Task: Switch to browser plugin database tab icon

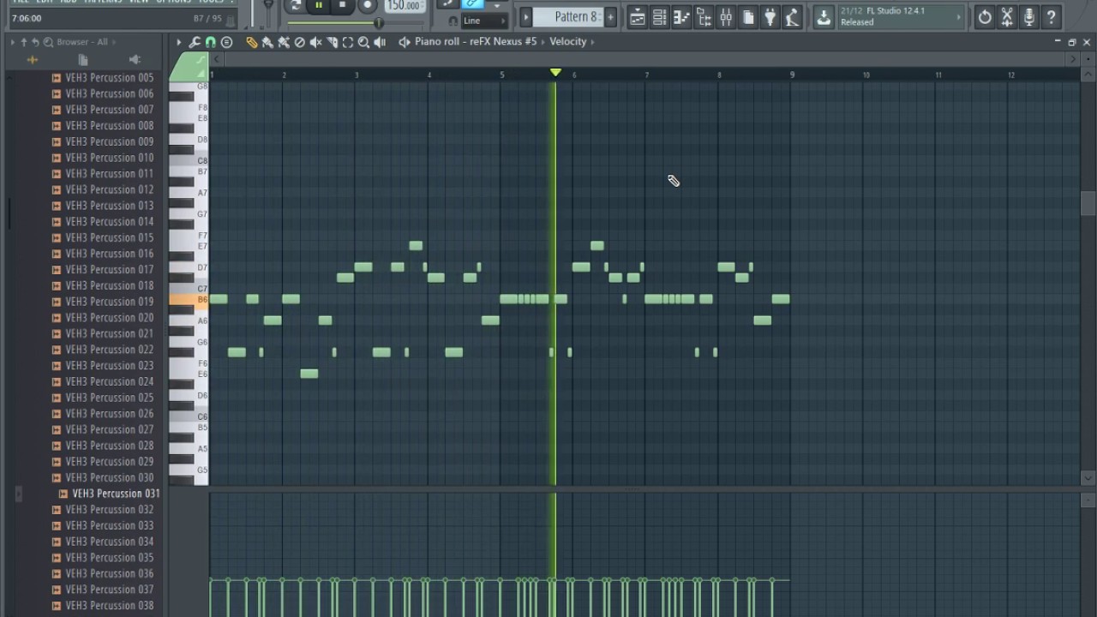Action: [x=32, y=60]
